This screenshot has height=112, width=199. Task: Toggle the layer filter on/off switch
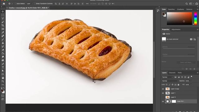(192, 77)
